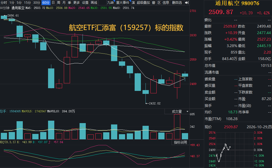This screenshot has height=168, width=272.
Task: Click the 市盈(TTM) value 108.28
Action: click(232, 119)
